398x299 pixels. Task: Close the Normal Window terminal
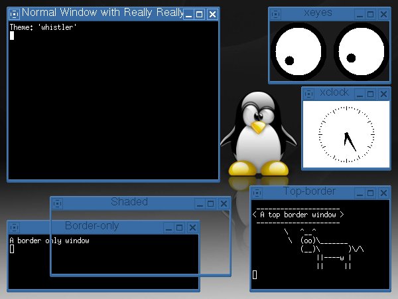[212, 14]
